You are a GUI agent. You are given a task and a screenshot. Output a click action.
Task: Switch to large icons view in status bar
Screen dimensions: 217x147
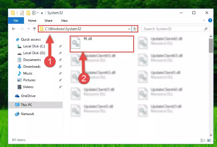click(x=209, y=140)
